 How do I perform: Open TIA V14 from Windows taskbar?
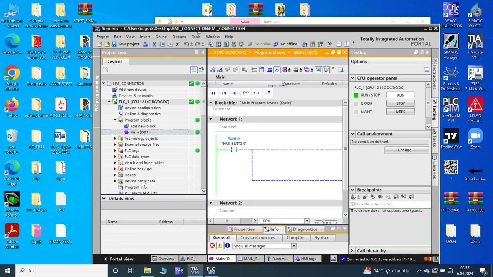tap(195, 270)
